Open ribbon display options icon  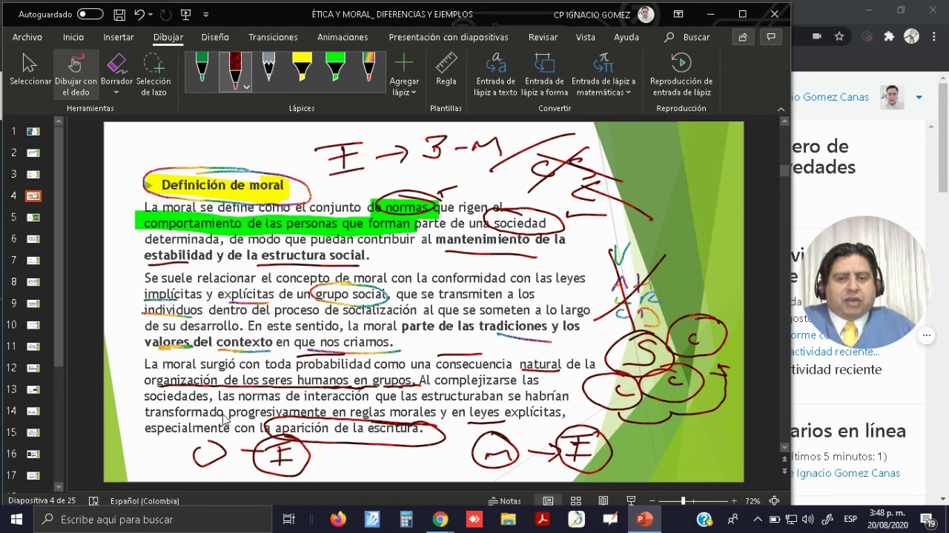click(678, 14)
